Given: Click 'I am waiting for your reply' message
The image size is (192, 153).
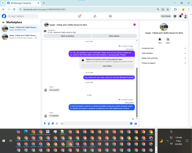Looking at the screenshot, I should 109,77.
